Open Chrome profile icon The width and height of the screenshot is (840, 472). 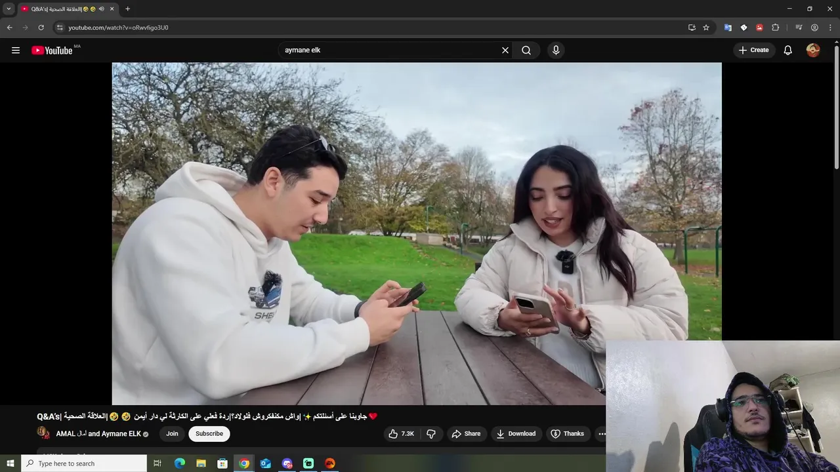click(814, 28)
